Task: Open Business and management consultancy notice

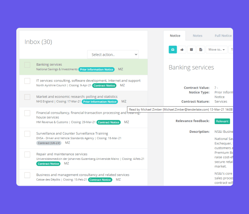Action: [83, 175]
